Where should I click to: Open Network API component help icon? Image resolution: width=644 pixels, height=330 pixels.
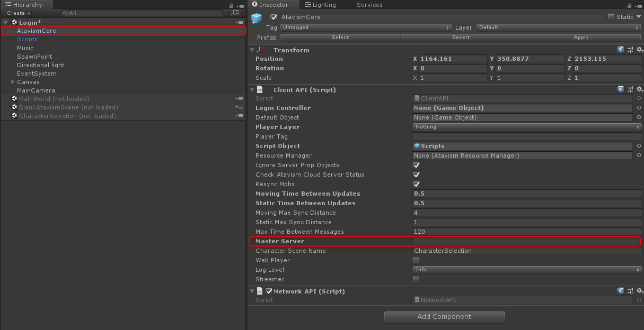pyautogui.click(x=621, y=291)
